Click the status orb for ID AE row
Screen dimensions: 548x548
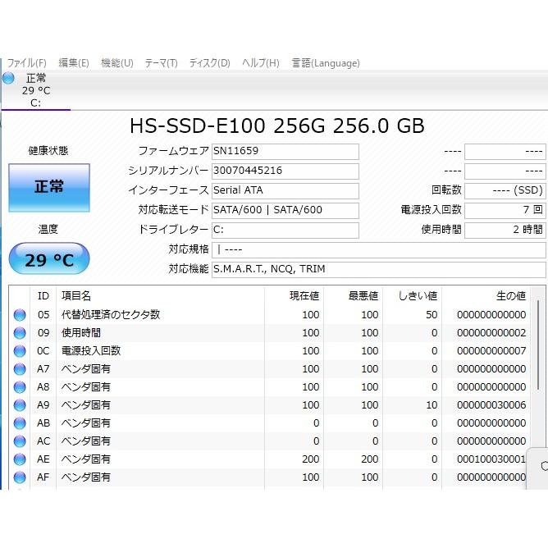[20, 459]
